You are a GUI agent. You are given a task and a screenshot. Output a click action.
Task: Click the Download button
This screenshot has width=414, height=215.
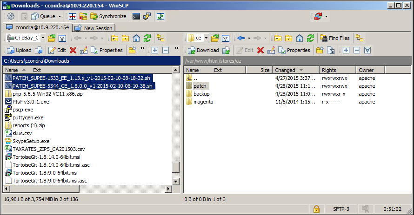click(204, 50)
